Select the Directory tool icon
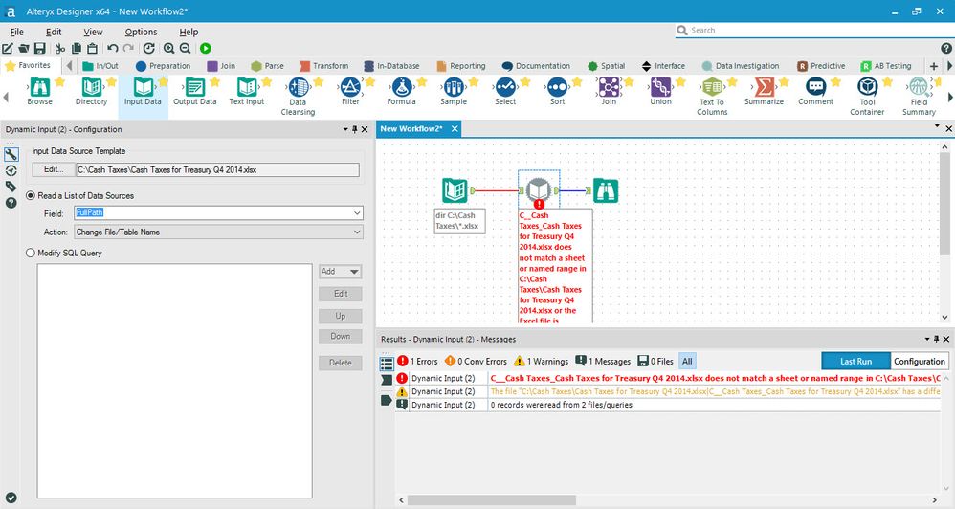Image resolution: width=955 pixels, height=509 pixels. (x=91, y=87)
